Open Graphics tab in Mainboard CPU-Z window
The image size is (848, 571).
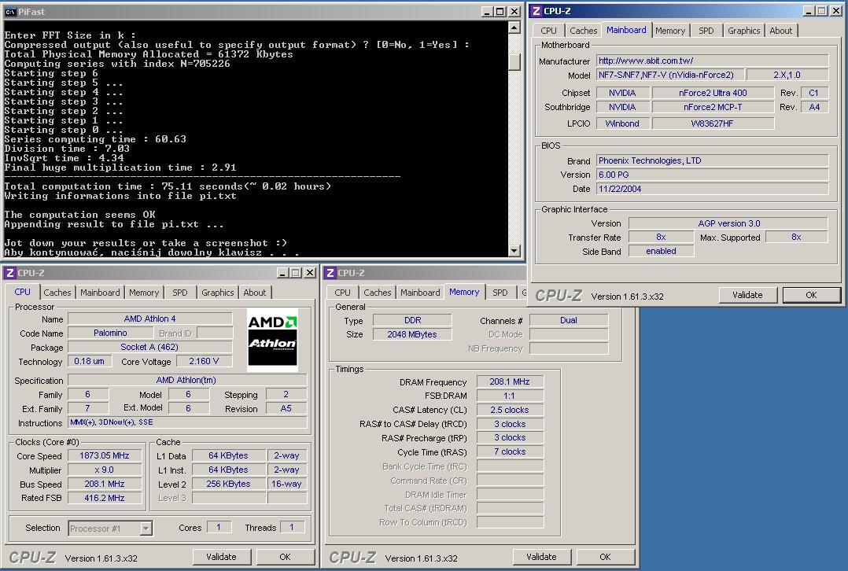click(x=743, y=31)
